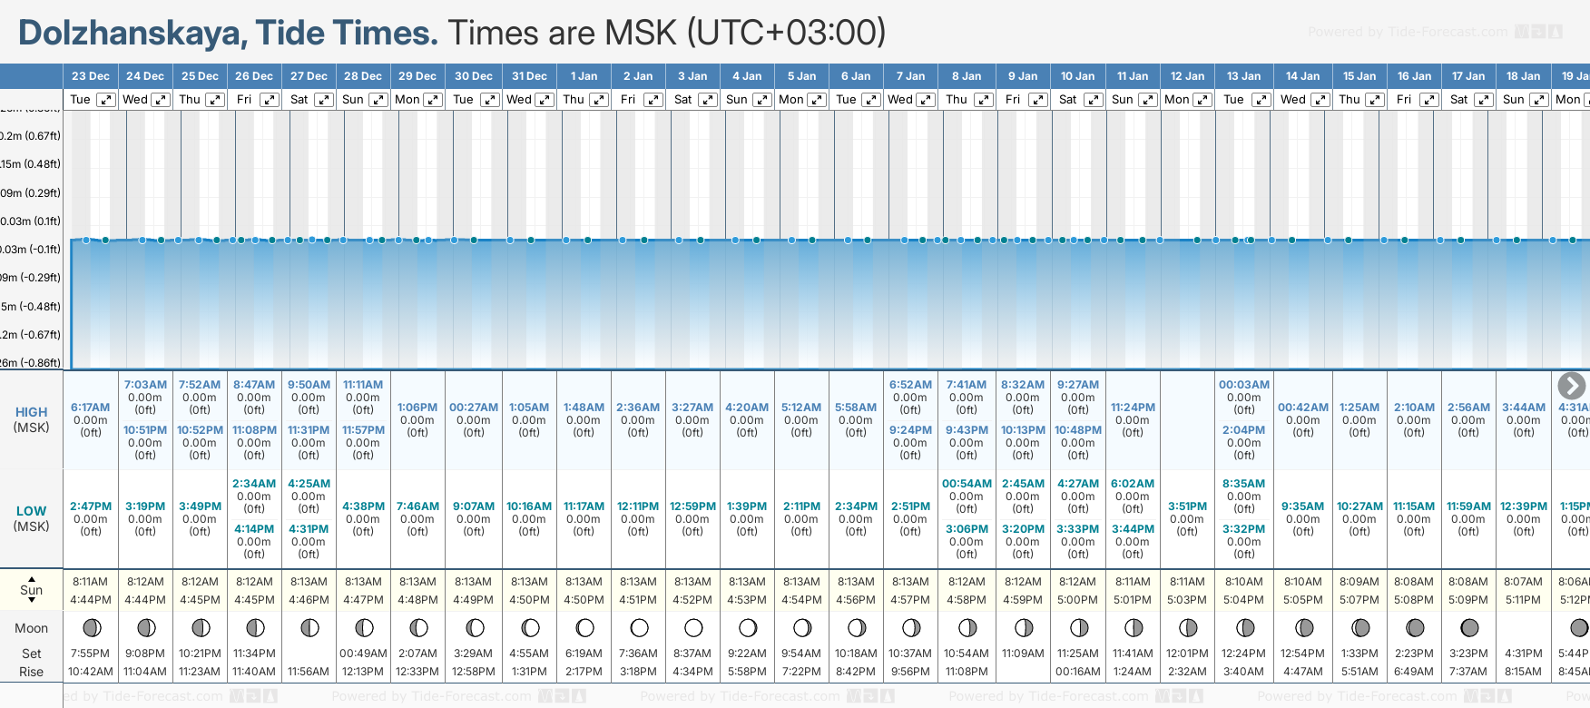
Task: Click the moon phase icon under 23 Dec
Action: (x=91, y=628)
